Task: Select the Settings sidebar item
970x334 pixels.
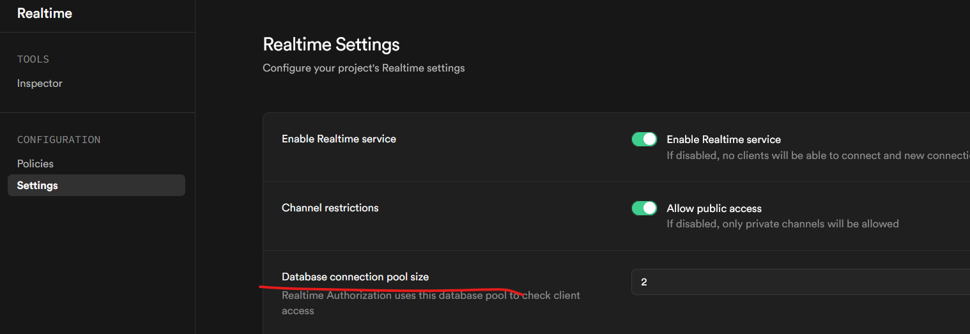Action: (x=38, y=186)
